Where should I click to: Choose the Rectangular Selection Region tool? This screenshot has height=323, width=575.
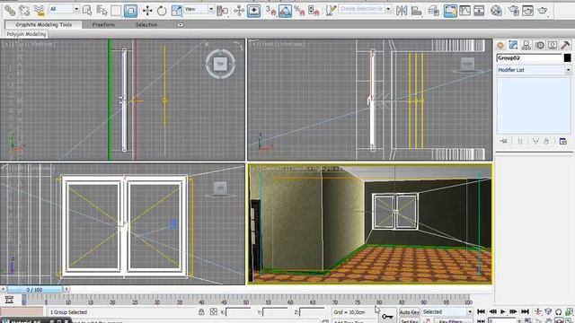tap(116, 10)
